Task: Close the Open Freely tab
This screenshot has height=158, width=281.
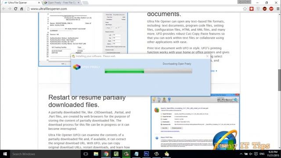Action: (x=79, y=3)
